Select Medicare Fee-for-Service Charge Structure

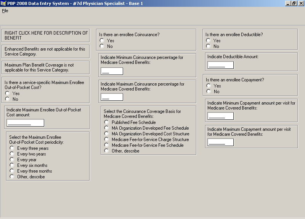106,139
